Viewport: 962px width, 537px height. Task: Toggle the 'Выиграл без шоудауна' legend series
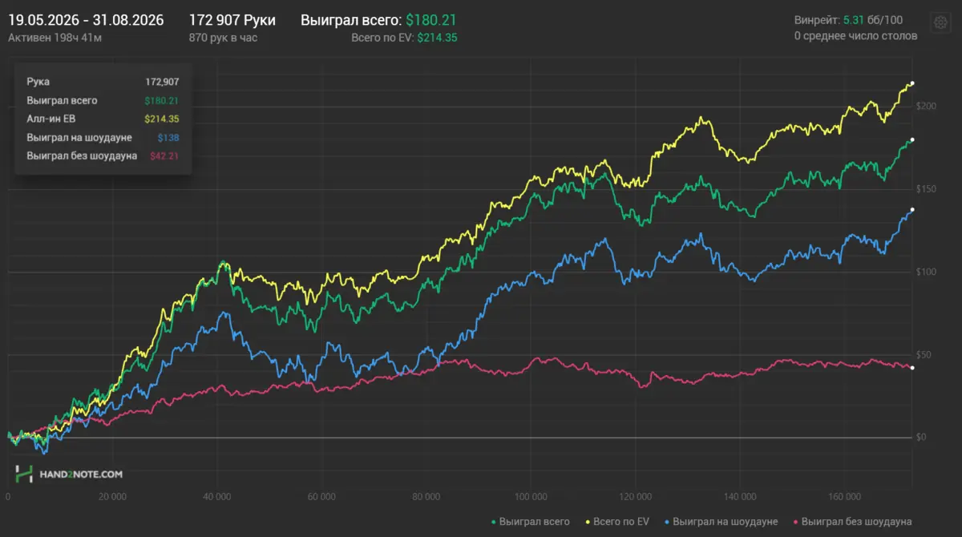[x=851, y=522]
